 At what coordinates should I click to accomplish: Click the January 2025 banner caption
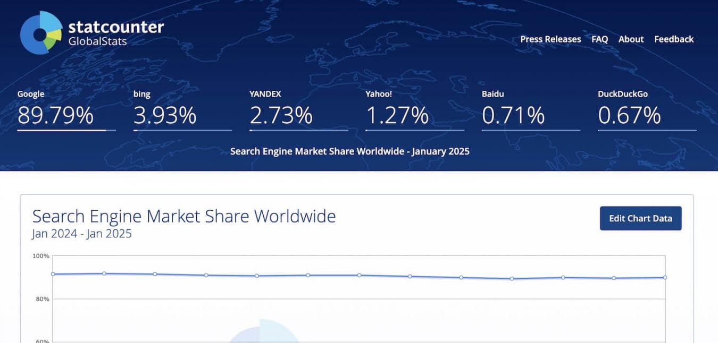tap(349, 151)
